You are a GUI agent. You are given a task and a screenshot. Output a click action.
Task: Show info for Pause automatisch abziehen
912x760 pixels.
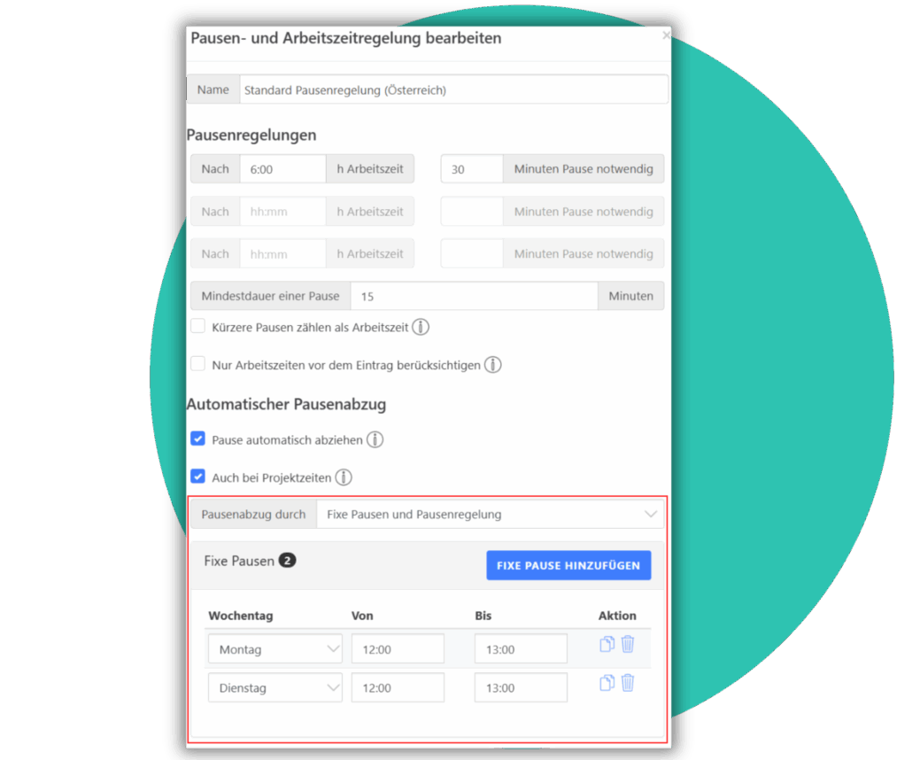[x=375, y=439]
